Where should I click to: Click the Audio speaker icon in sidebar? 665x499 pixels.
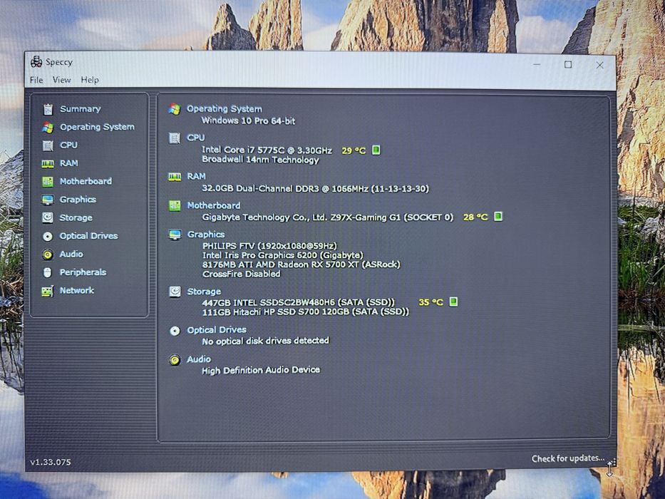(48, 254)
